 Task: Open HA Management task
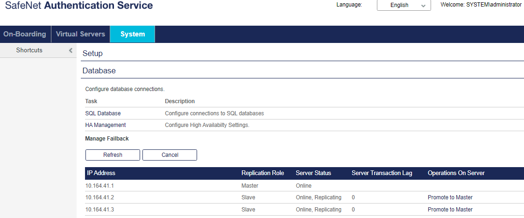(x=105, y=125)
